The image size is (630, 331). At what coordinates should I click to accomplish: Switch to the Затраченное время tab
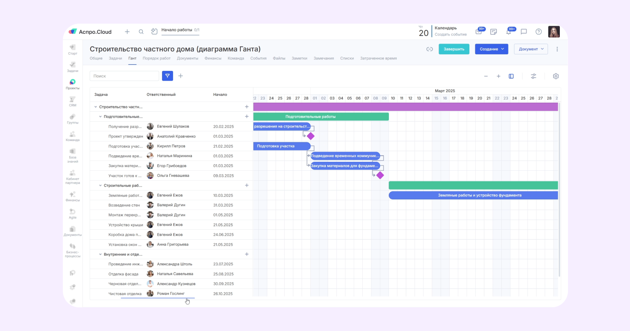pyautogui.click(x=378, y=58)
